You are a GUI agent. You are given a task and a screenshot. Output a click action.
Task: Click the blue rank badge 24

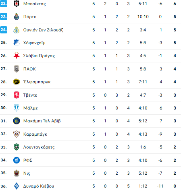(4, 30)
